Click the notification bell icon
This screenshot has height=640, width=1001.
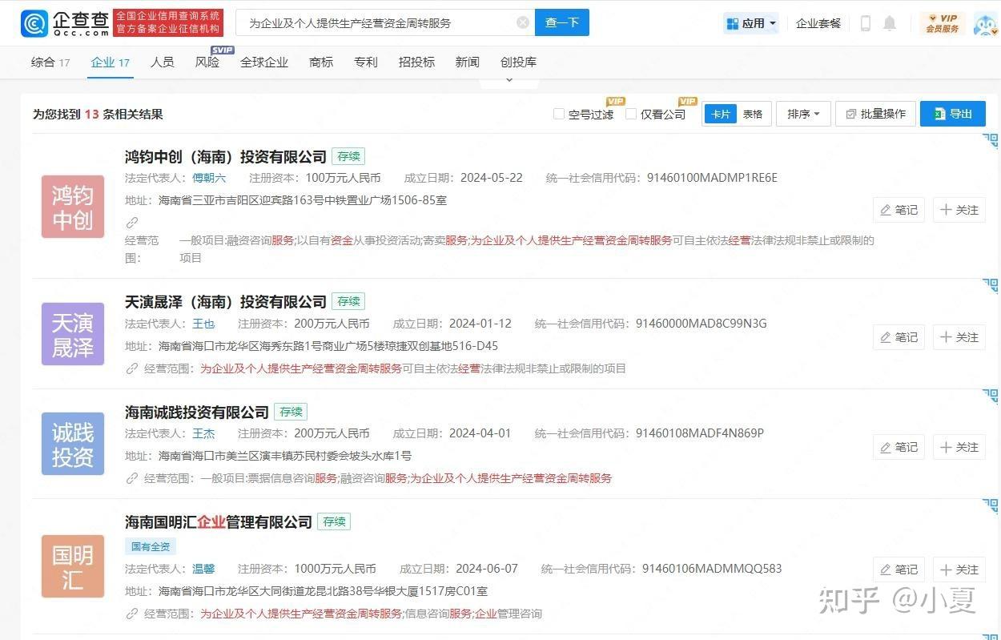889,23
